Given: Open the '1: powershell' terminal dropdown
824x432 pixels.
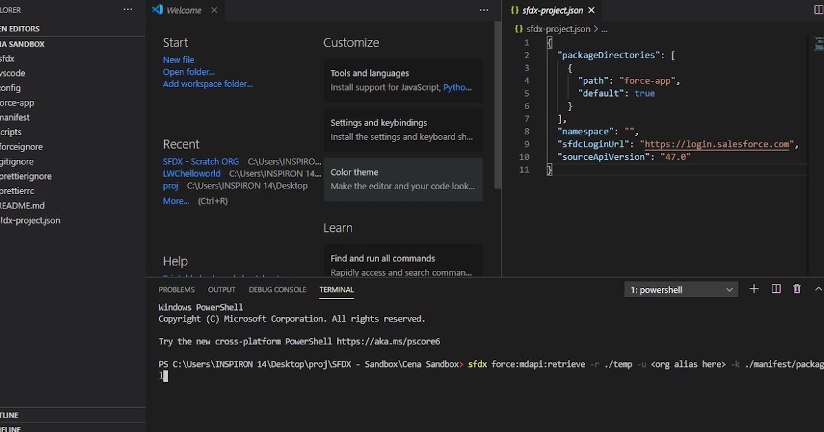Looking at the screenshot, I should point(680,289).
